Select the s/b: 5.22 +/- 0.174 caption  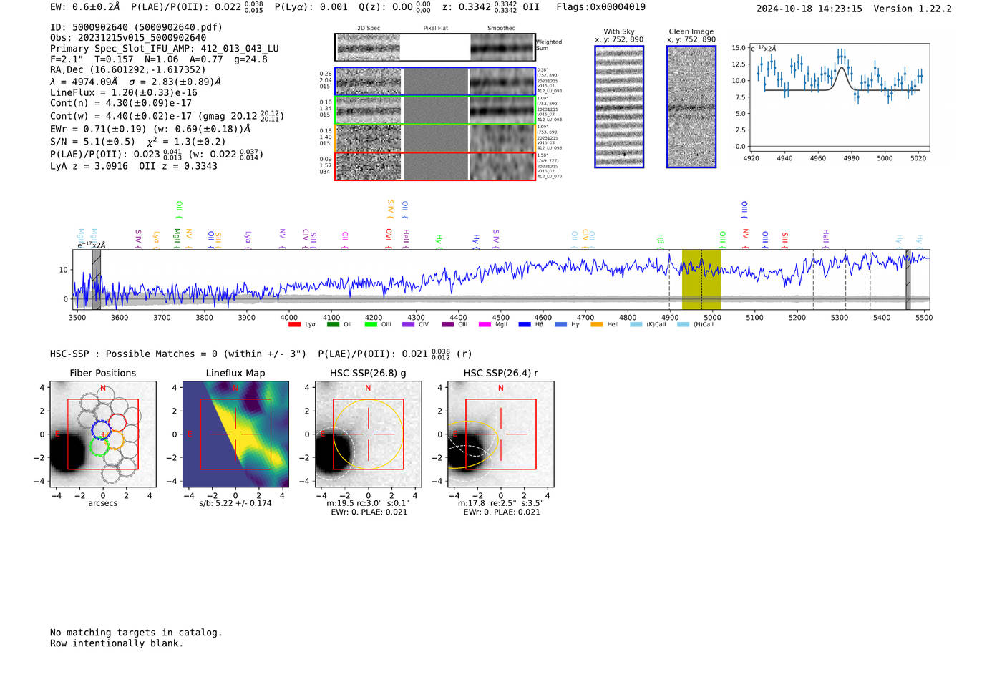235,503
